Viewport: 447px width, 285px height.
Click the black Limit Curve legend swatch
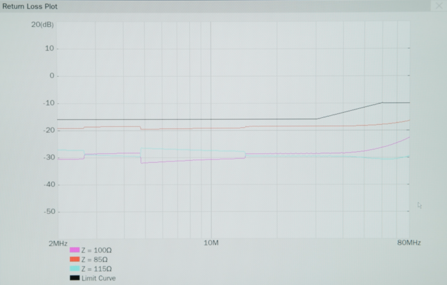tap(74, 278)
